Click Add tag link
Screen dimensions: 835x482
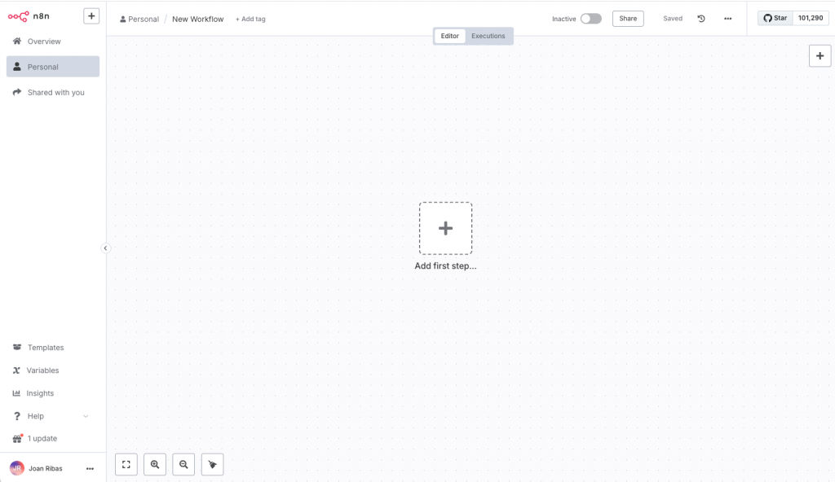(x=250, y=19)
